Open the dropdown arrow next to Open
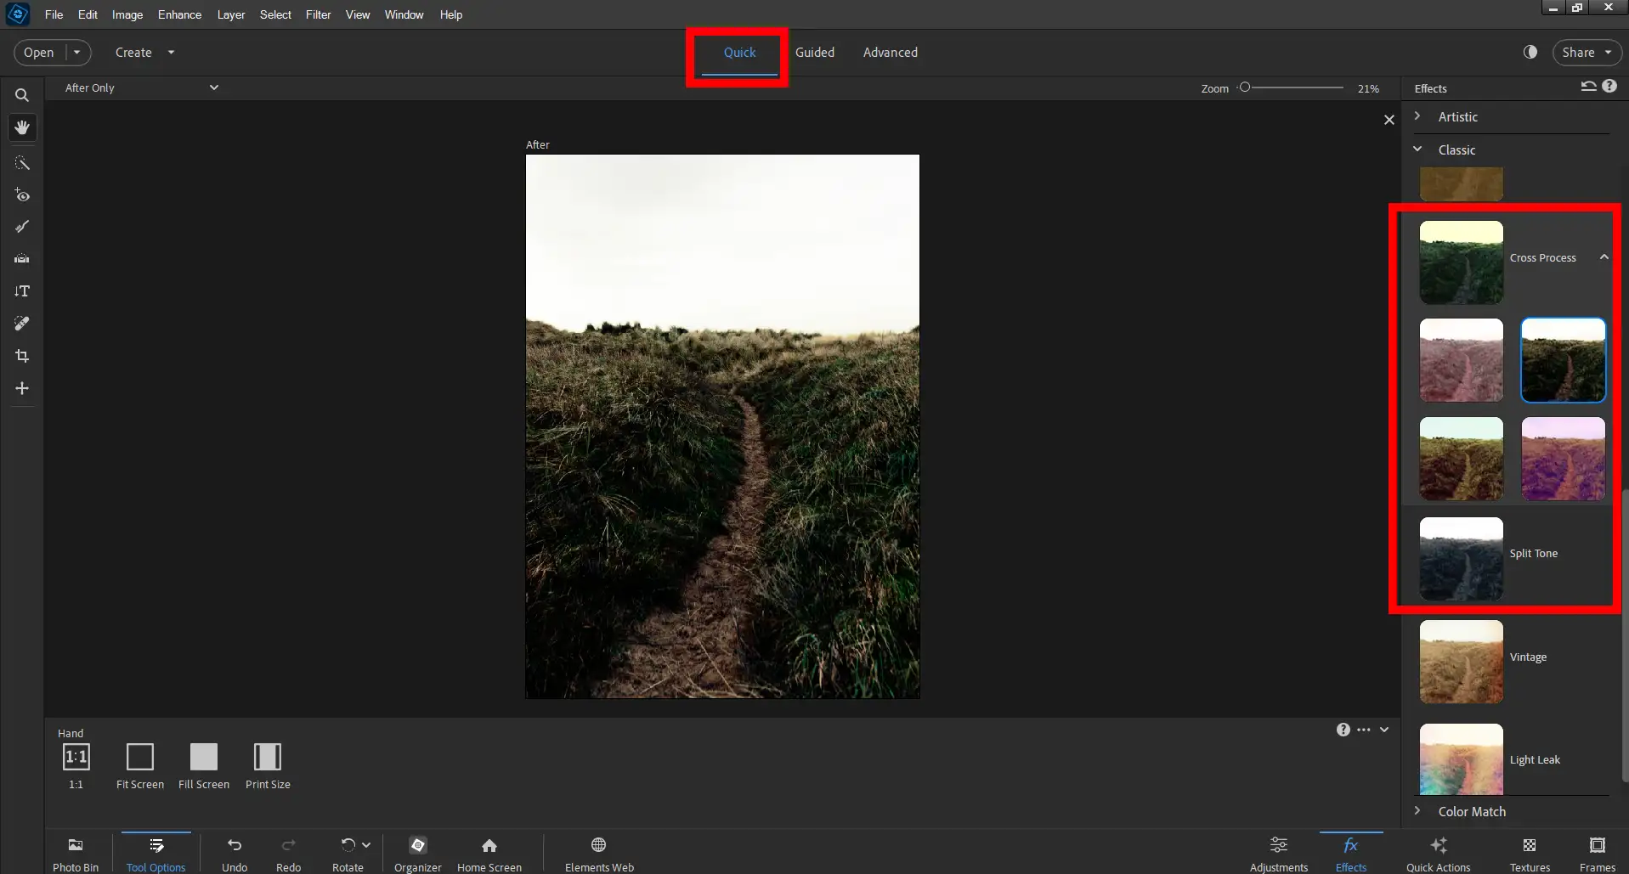 pos(77,53)
